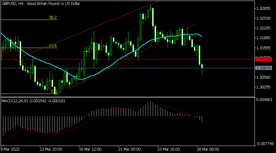Click the 1.31880 price scale value
The width and height of the screenshot is (276, 153).
263,38
